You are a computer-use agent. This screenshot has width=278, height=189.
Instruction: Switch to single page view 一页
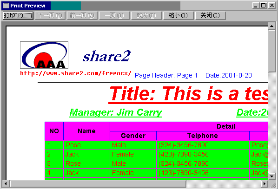coord(114,16)
